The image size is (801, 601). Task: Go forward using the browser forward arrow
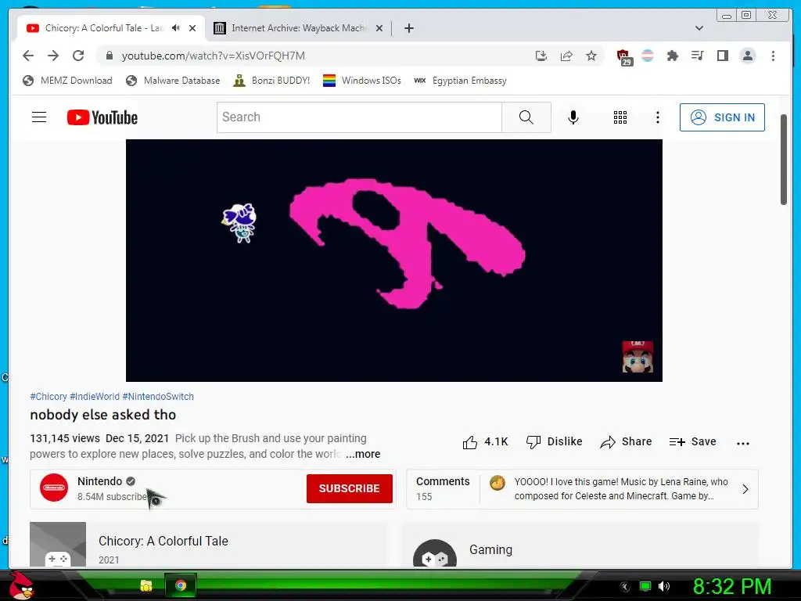pos(53,56)
